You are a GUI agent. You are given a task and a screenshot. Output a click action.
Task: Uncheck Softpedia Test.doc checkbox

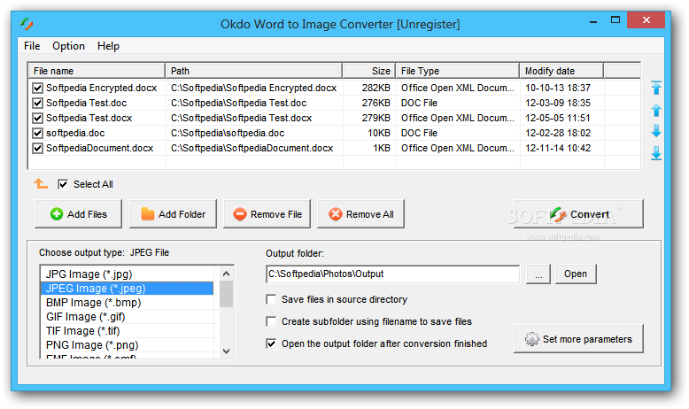click(37, 104)
